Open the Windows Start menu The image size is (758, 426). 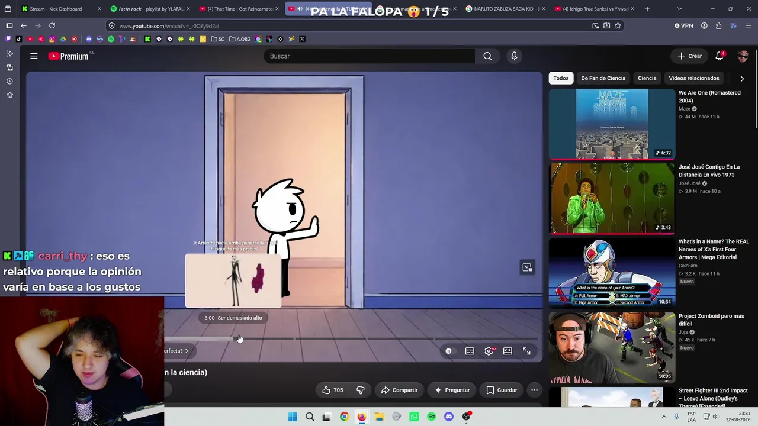pos(292,417)
